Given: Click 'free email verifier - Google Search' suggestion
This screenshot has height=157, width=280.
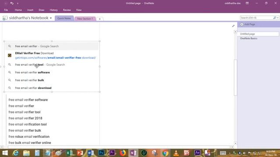Looking at the screenshot, I should tap(52, 46).
